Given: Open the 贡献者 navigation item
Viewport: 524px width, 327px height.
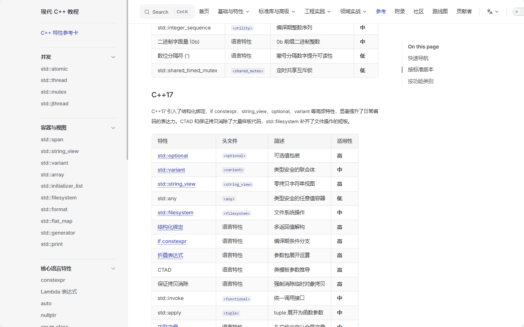Looking at the screenshot, I should (464, 11).
